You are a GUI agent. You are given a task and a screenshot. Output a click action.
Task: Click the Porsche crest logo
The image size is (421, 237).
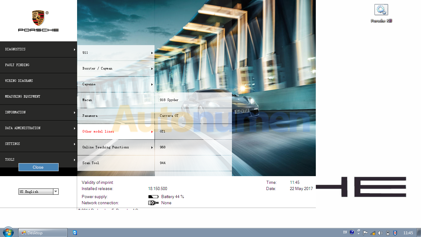[38, 18]
